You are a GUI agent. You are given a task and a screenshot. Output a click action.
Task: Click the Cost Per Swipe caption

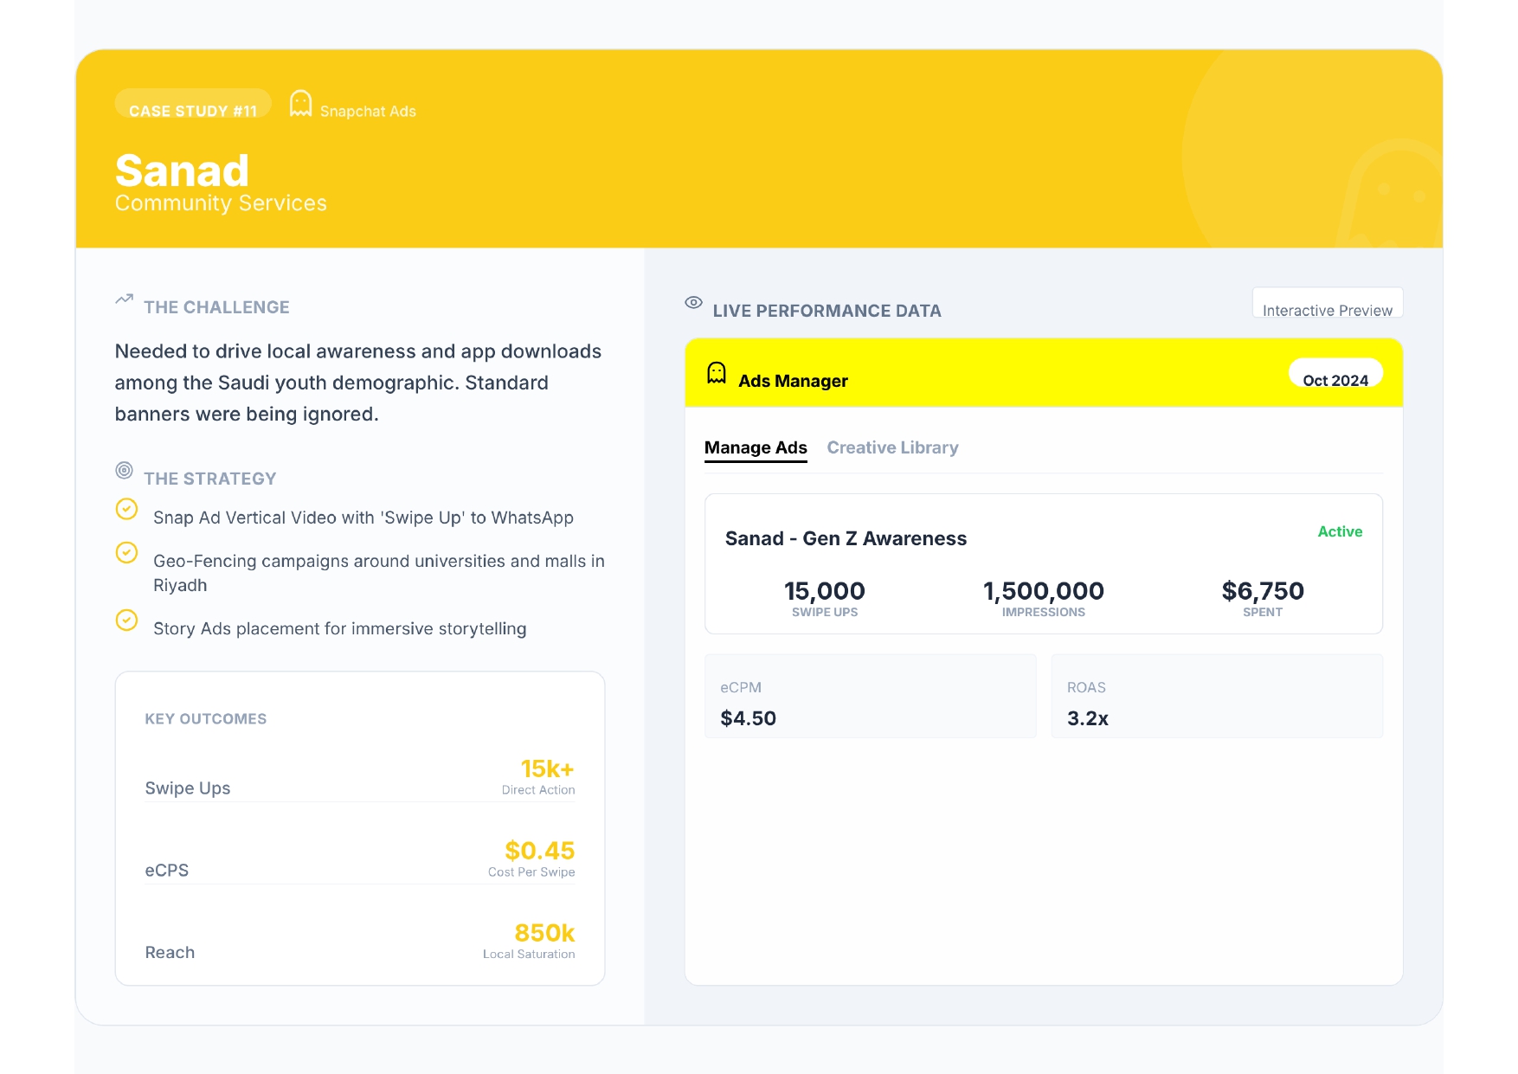(531, 872)
